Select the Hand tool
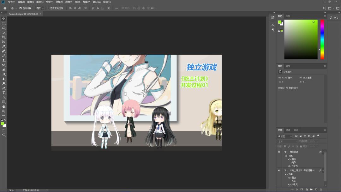This screenshot has width=341, height=192. tap(3, 106)
